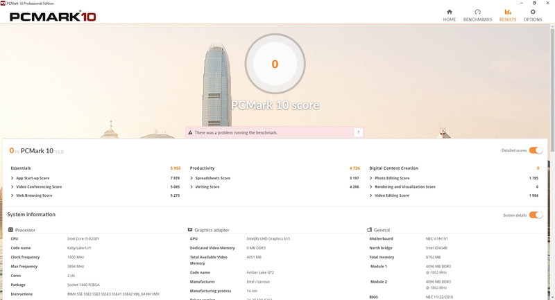555x300 pixels.
Task: Click the App Start-up score value 7 878
Action: click(x=175, y=178)
